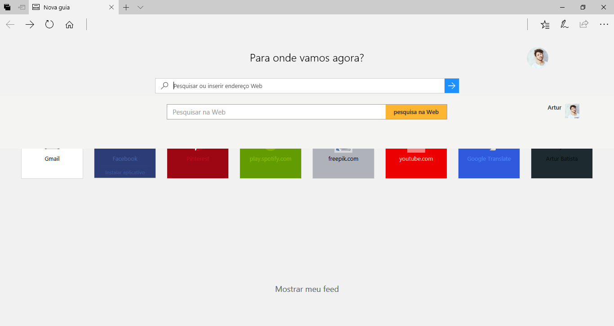Image resolution: width=614 pixels, height=326 pixels.
Task: Open the Settings and more menu
Action: click(x=604, y=25)
